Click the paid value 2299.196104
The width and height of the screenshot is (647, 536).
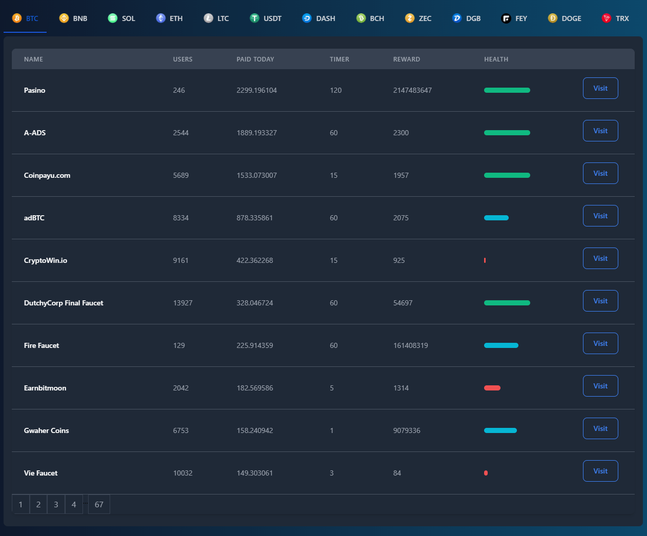(x=257, y=90)
